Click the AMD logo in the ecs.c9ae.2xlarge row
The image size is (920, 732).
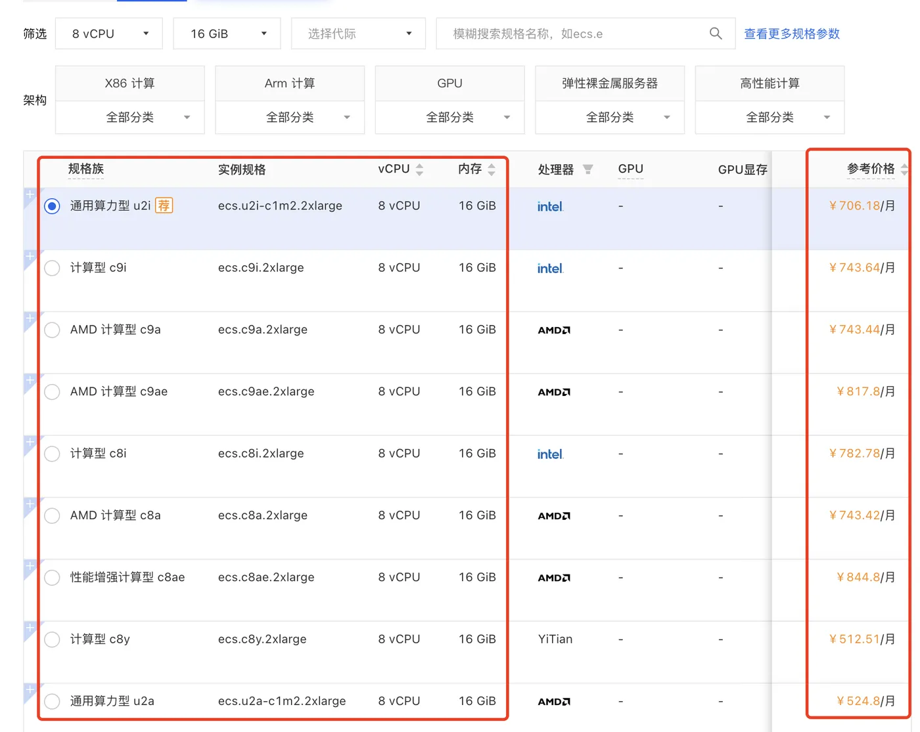(x=554, y=392)
